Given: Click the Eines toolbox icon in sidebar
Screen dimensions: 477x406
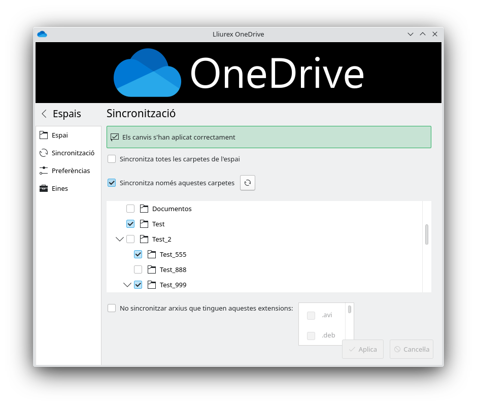Looking at the screenshot, I should (44, 188).
